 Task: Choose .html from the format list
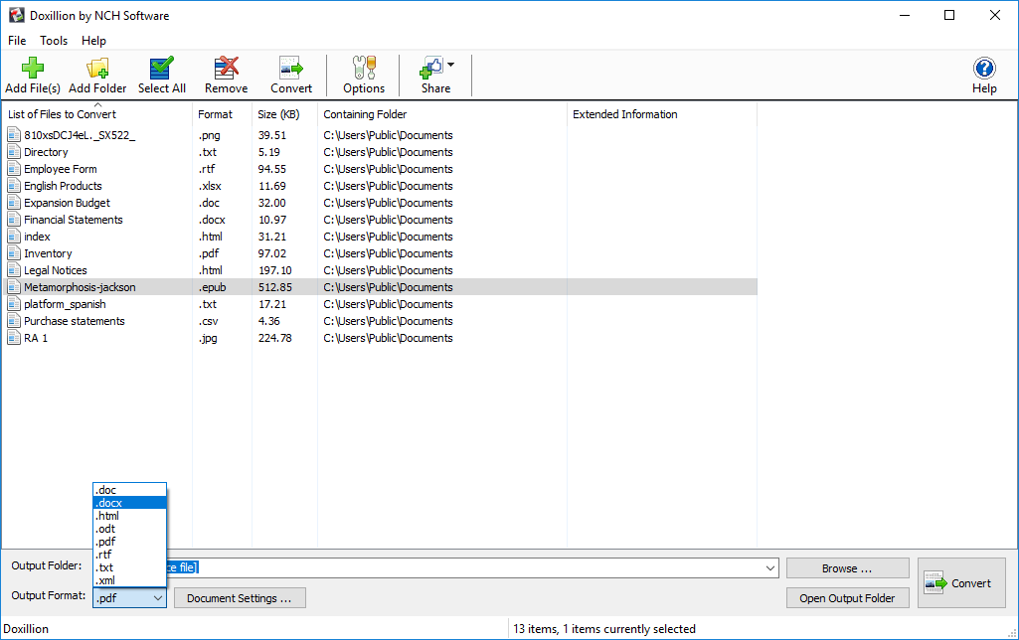point(130,516)
